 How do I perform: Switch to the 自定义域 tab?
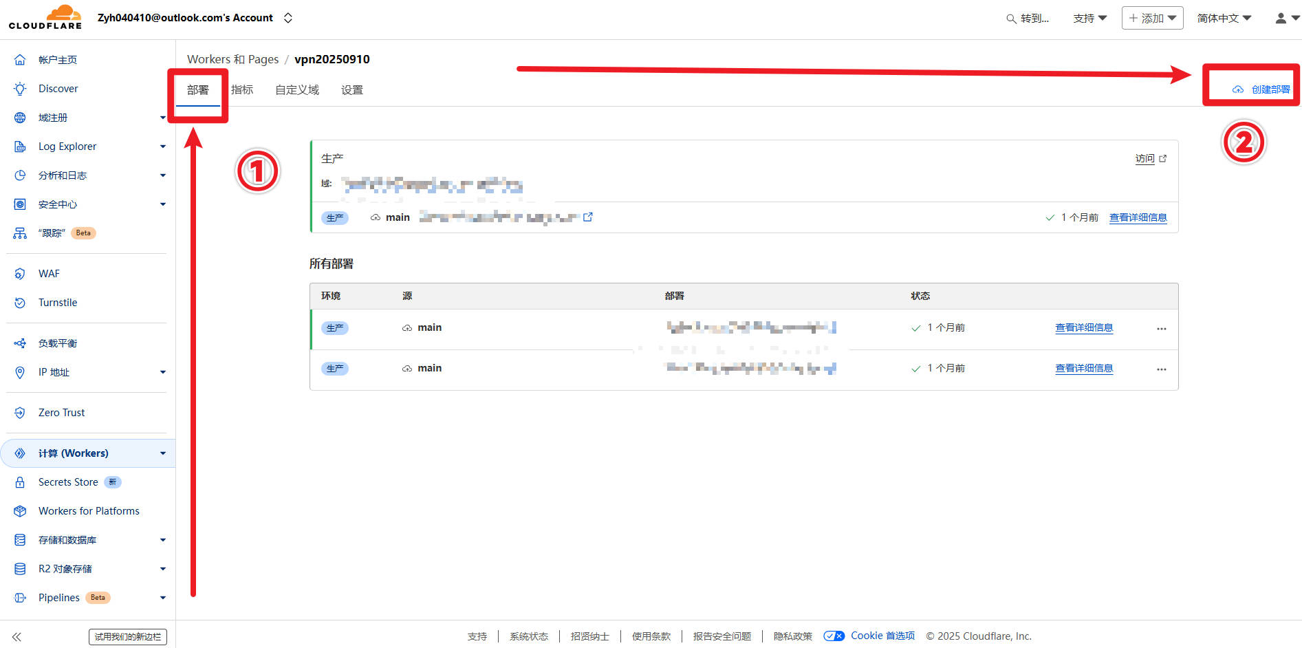point(297,90)
